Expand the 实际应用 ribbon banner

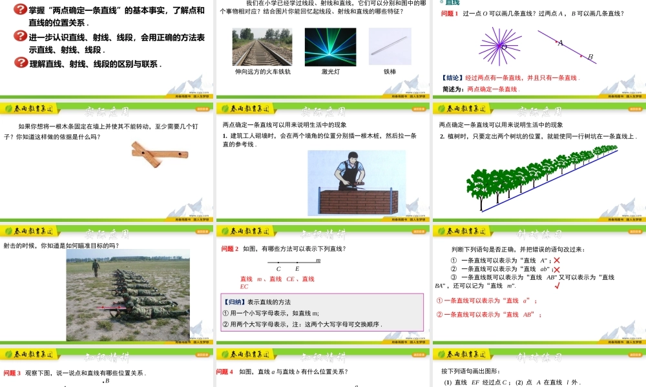(x=108, y=110)
